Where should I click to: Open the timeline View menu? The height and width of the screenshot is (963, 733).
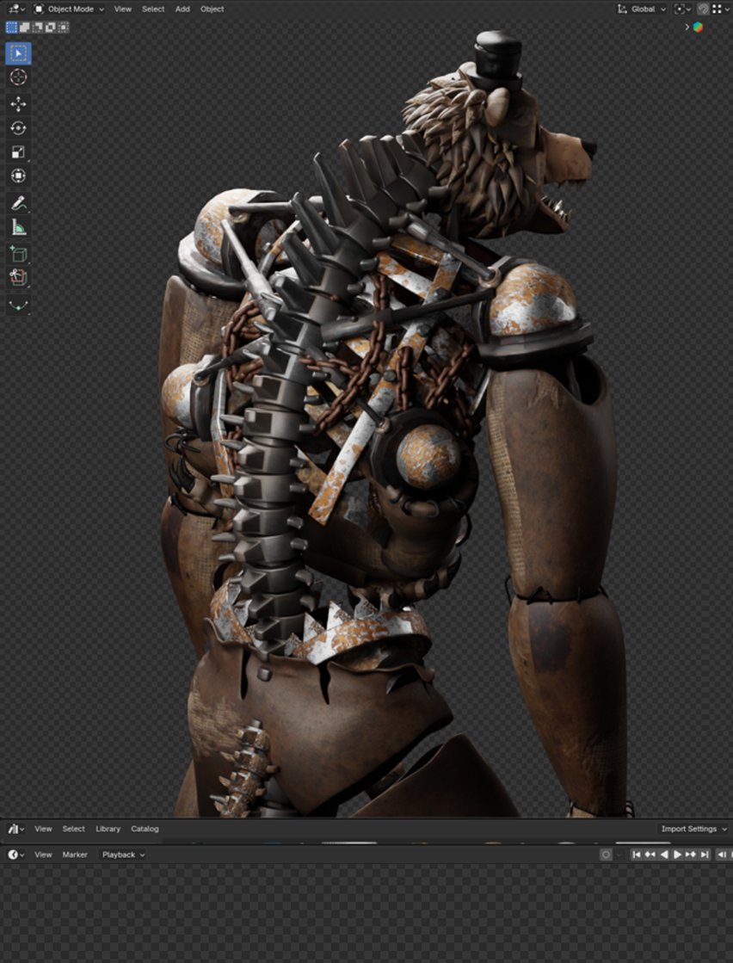pos(43,855)
